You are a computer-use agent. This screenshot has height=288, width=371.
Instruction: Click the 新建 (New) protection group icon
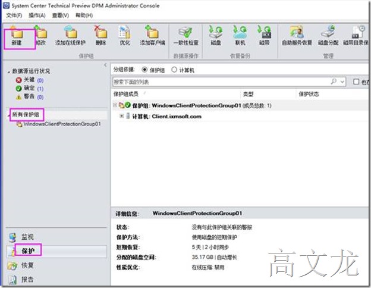click(17, 33)
